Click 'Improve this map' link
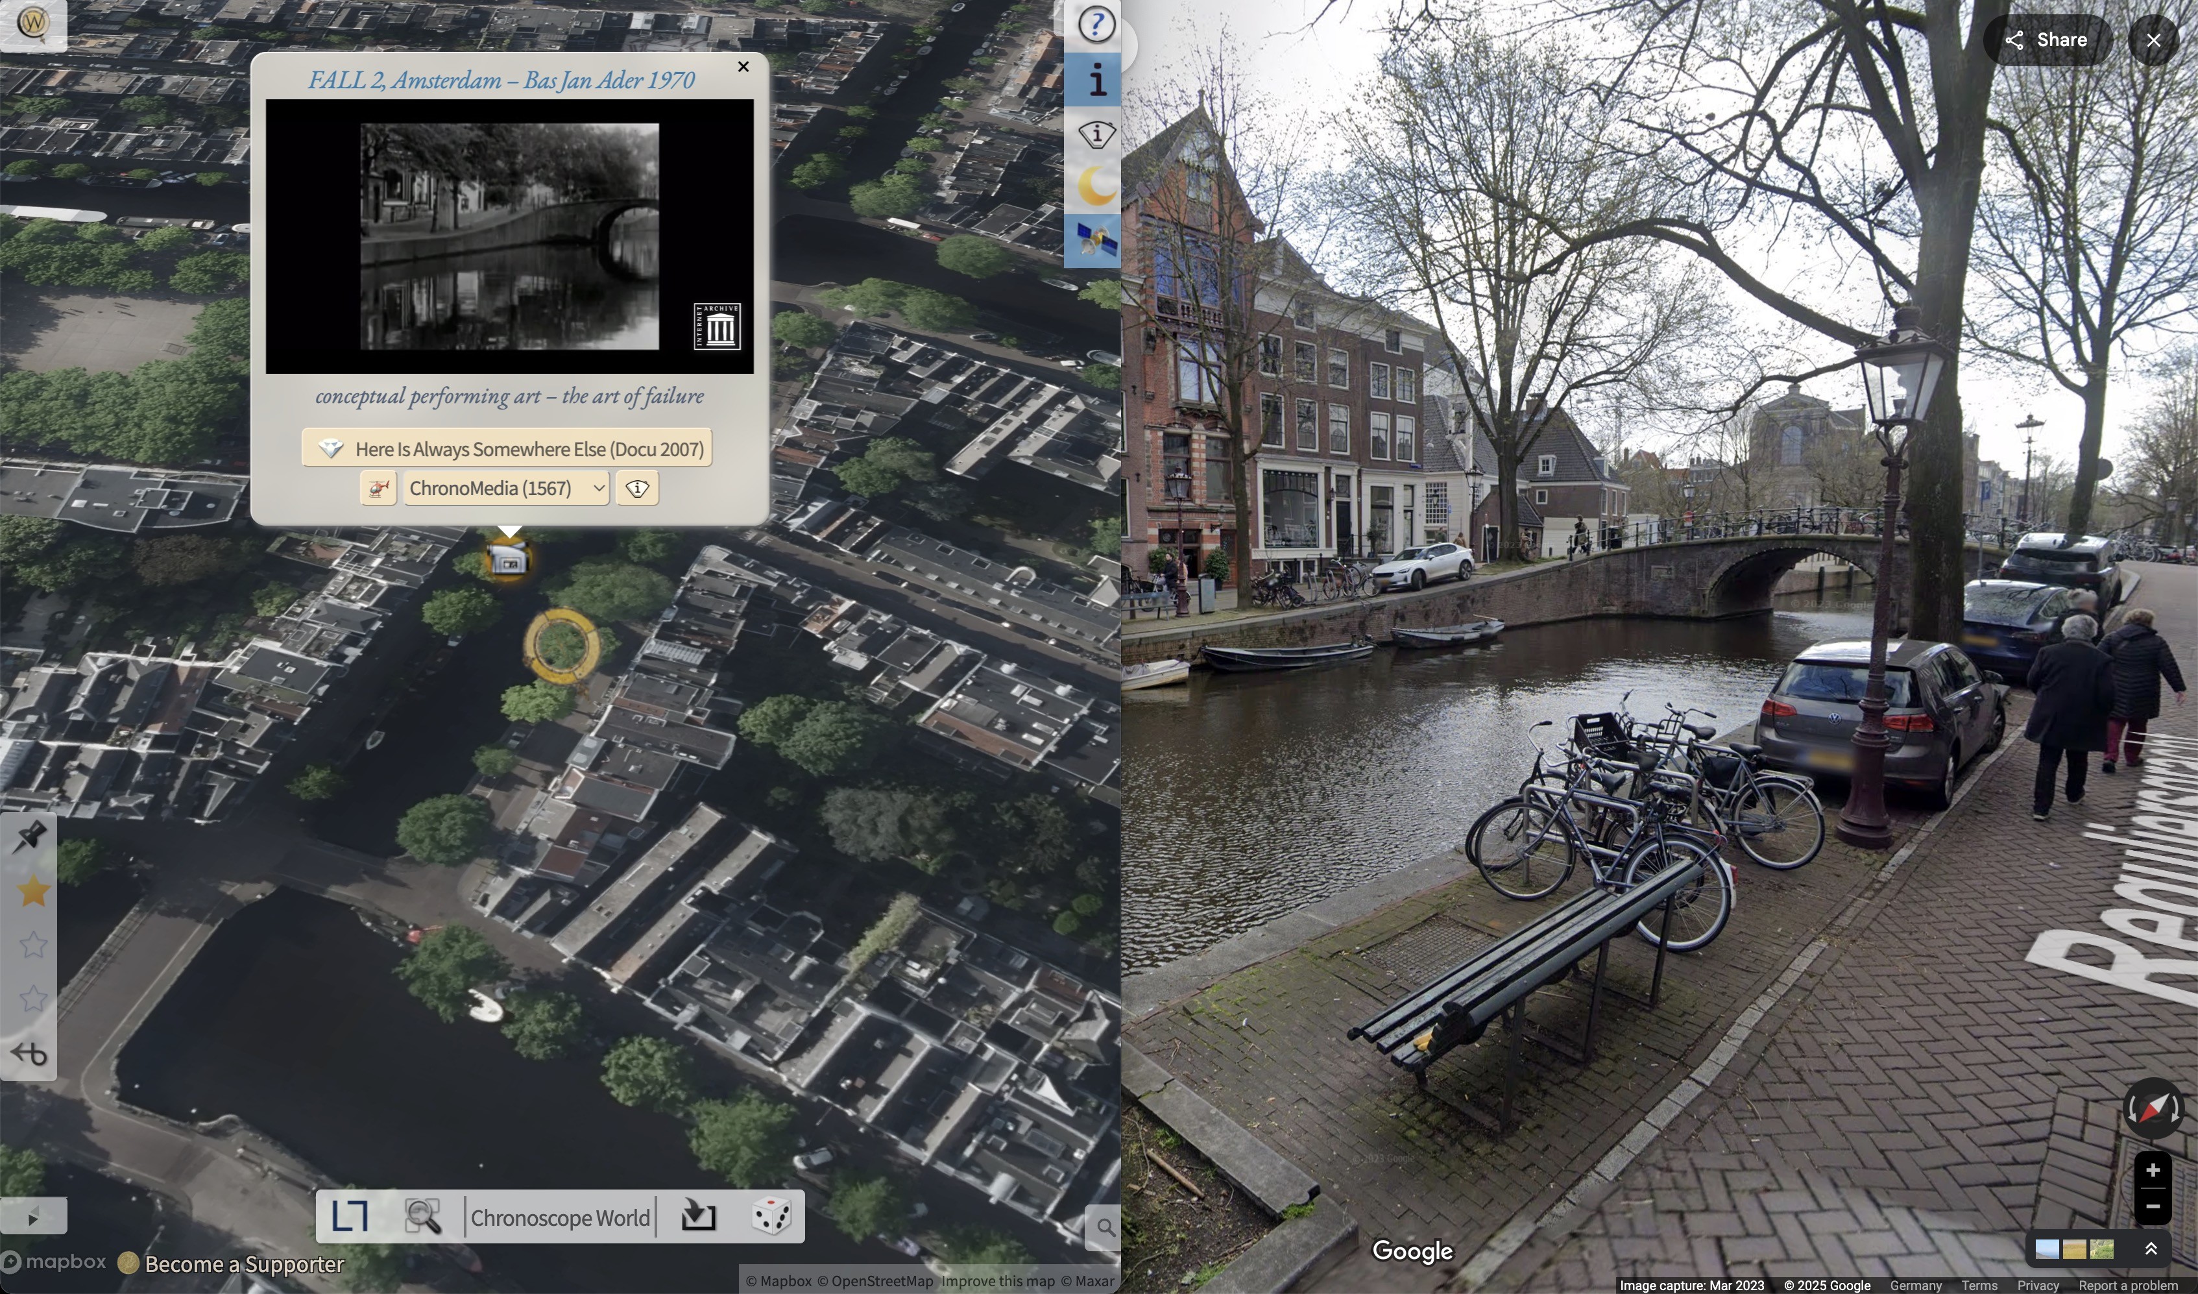Screen dimensions: 2198x1294 tap(998, 1281)
